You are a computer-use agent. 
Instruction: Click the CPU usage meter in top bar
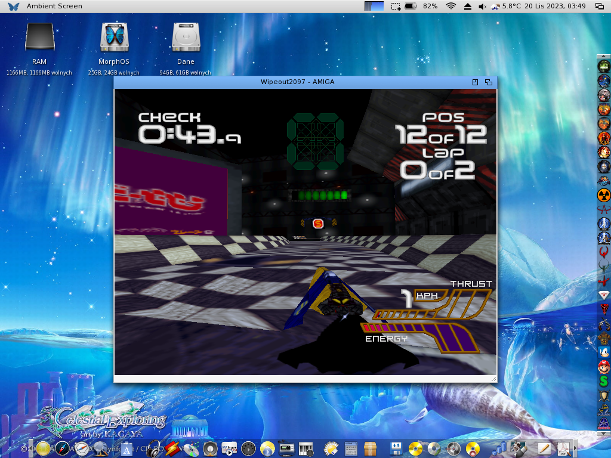(x=374, y=6)
